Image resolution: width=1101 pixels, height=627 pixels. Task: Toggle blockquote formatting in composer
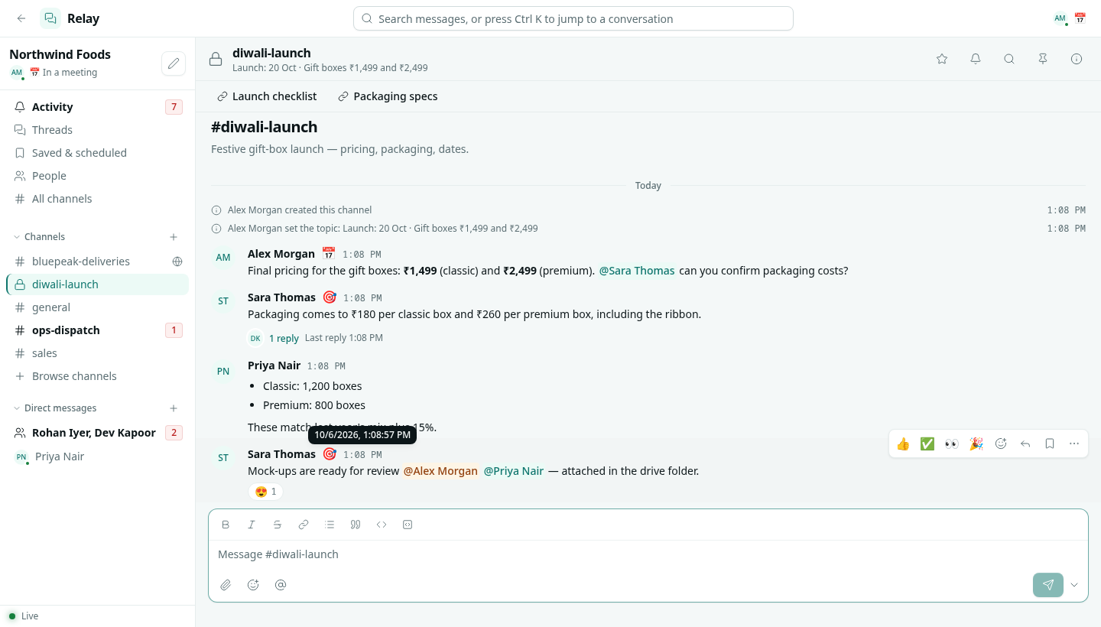(x=356, y=525)
